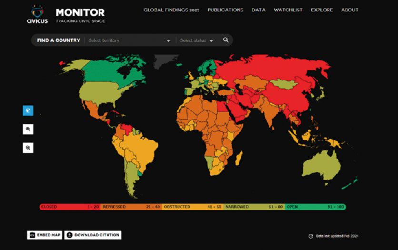Select the orange Repressed 21-40 legend segment
Viewport: 398px width, 250px height.
131,207
